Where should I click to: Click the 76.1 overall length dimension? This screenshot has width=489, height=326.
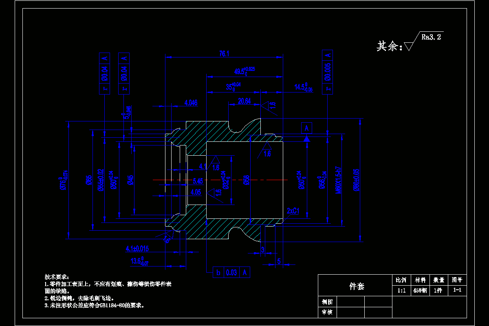click(225, 53)
